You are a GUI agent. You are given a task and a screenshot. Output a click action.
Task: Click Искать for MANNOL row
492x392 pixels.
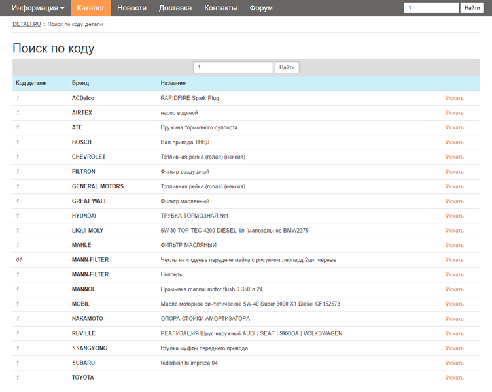tap(455, 289)
